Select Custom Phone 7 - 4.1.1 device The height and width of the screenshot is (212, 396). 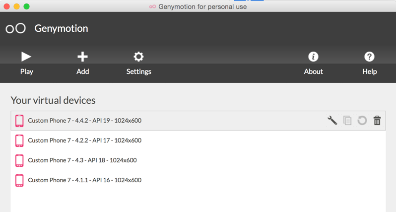click(x=85, y=180)
